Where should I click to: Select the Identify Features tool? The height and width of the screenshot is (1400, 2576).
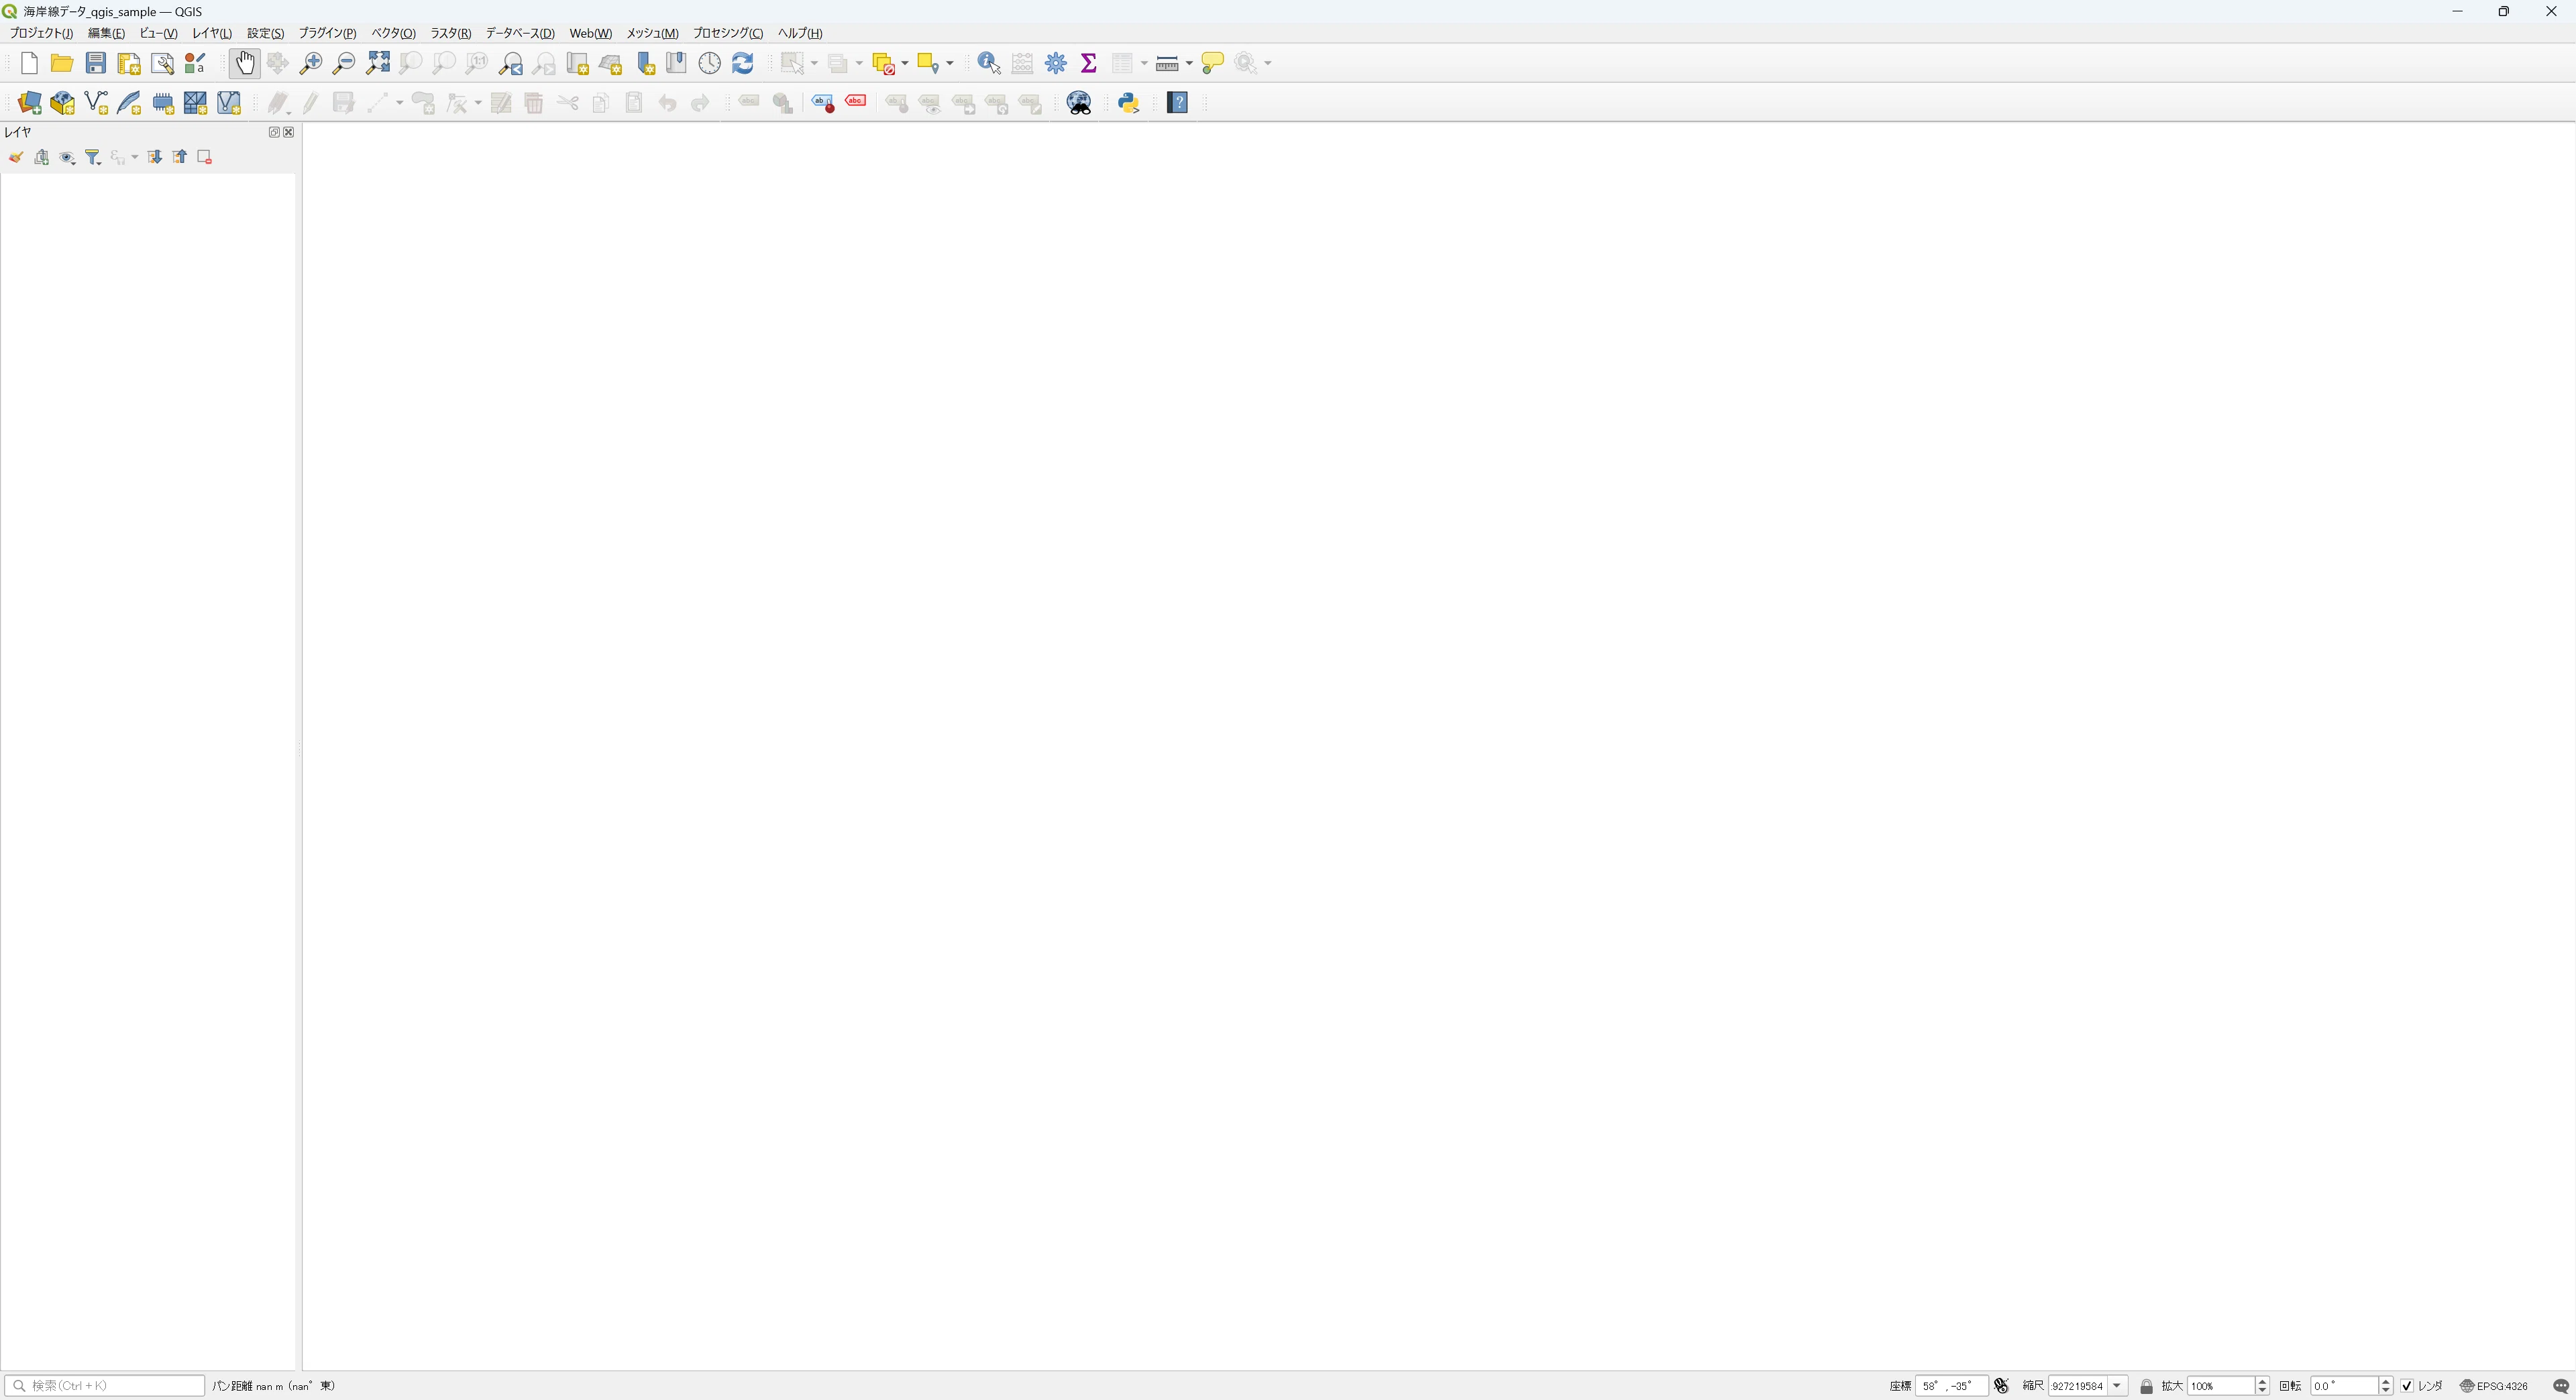click(989, 63)
